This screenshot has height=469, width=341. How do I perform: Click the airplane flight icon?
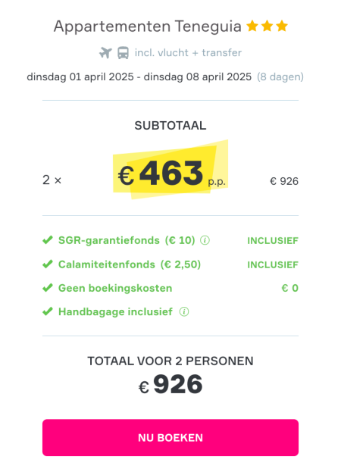click(105, 53)
